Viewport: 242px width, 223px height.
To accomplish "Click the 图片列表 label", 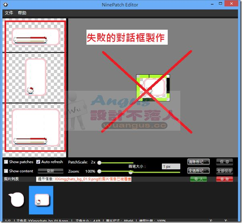I will click(12, 179).
